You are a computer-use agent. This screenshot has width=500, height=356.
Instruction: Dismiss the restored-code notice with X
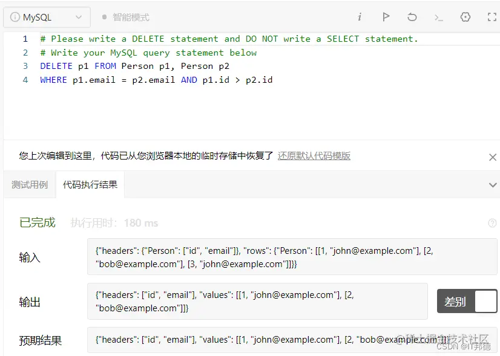[x=492, y=157]
